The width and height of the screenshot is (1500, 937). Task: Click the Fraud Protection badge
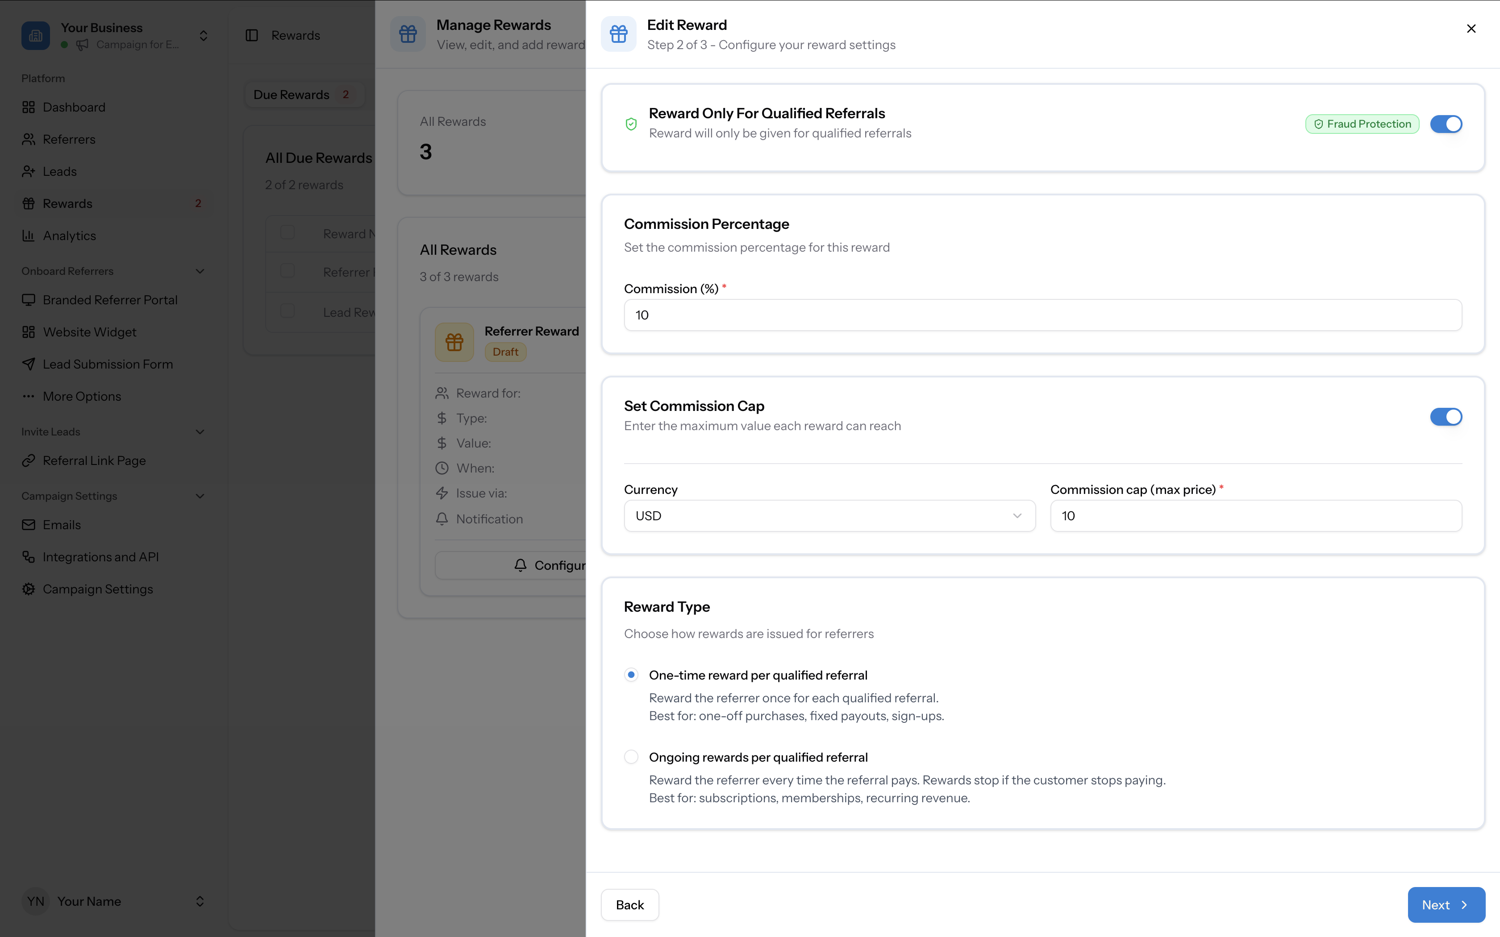point(1362,124)
